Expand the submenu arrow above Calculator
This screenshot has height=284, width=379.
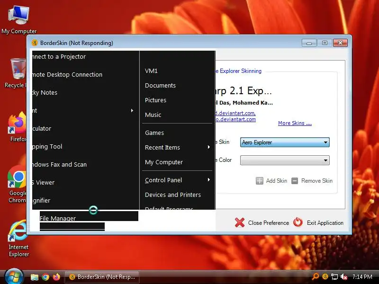(x=132, y=110)
